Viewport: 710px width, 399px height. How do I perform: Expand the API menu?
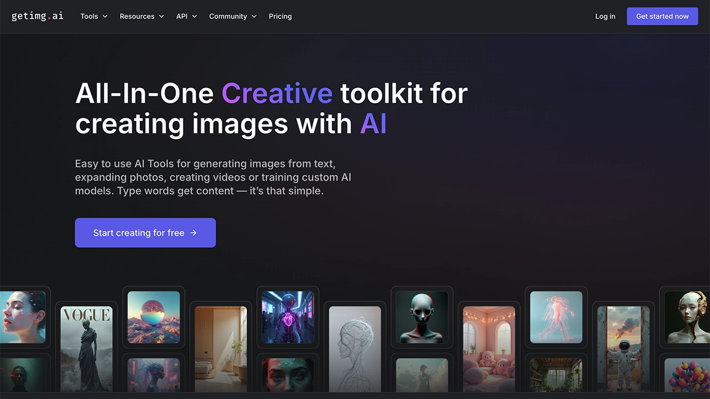coord(186,16)
